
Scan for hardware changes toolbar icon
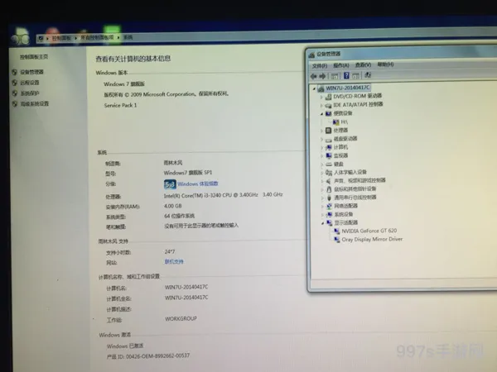point(368,75)
